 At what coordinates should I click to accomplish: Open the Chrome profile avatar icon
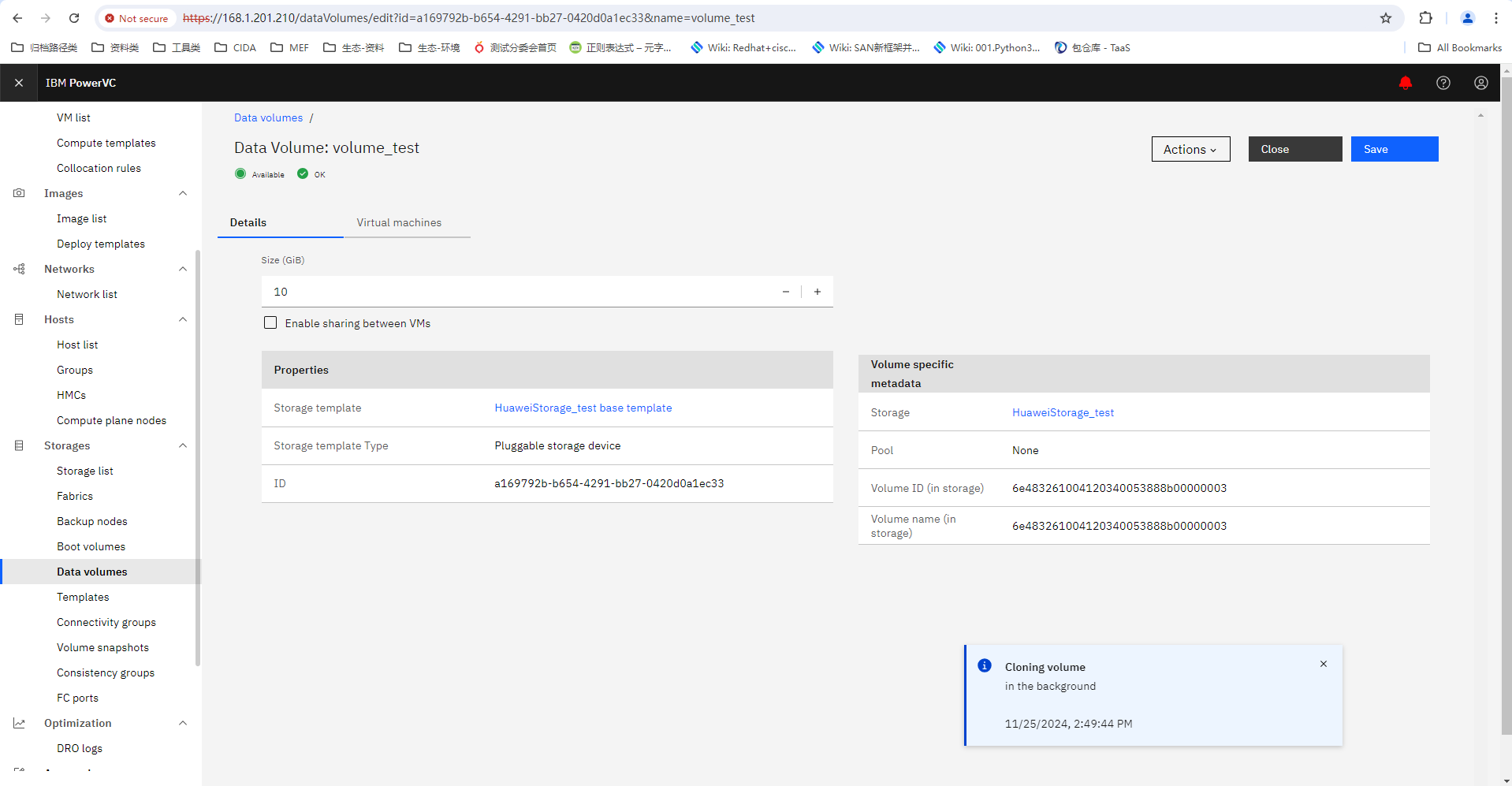1467,18
